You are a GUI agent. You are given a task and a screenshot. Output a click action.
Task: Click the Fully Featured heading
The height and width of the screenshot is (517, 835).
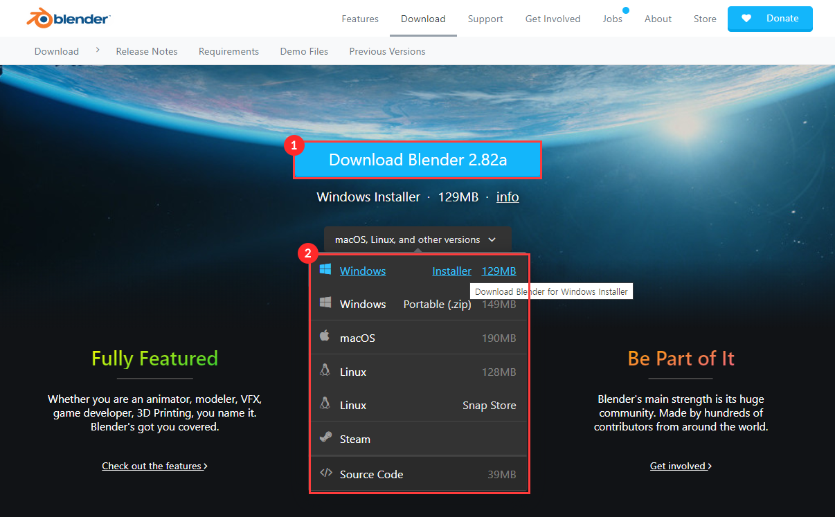coord(154,358)
